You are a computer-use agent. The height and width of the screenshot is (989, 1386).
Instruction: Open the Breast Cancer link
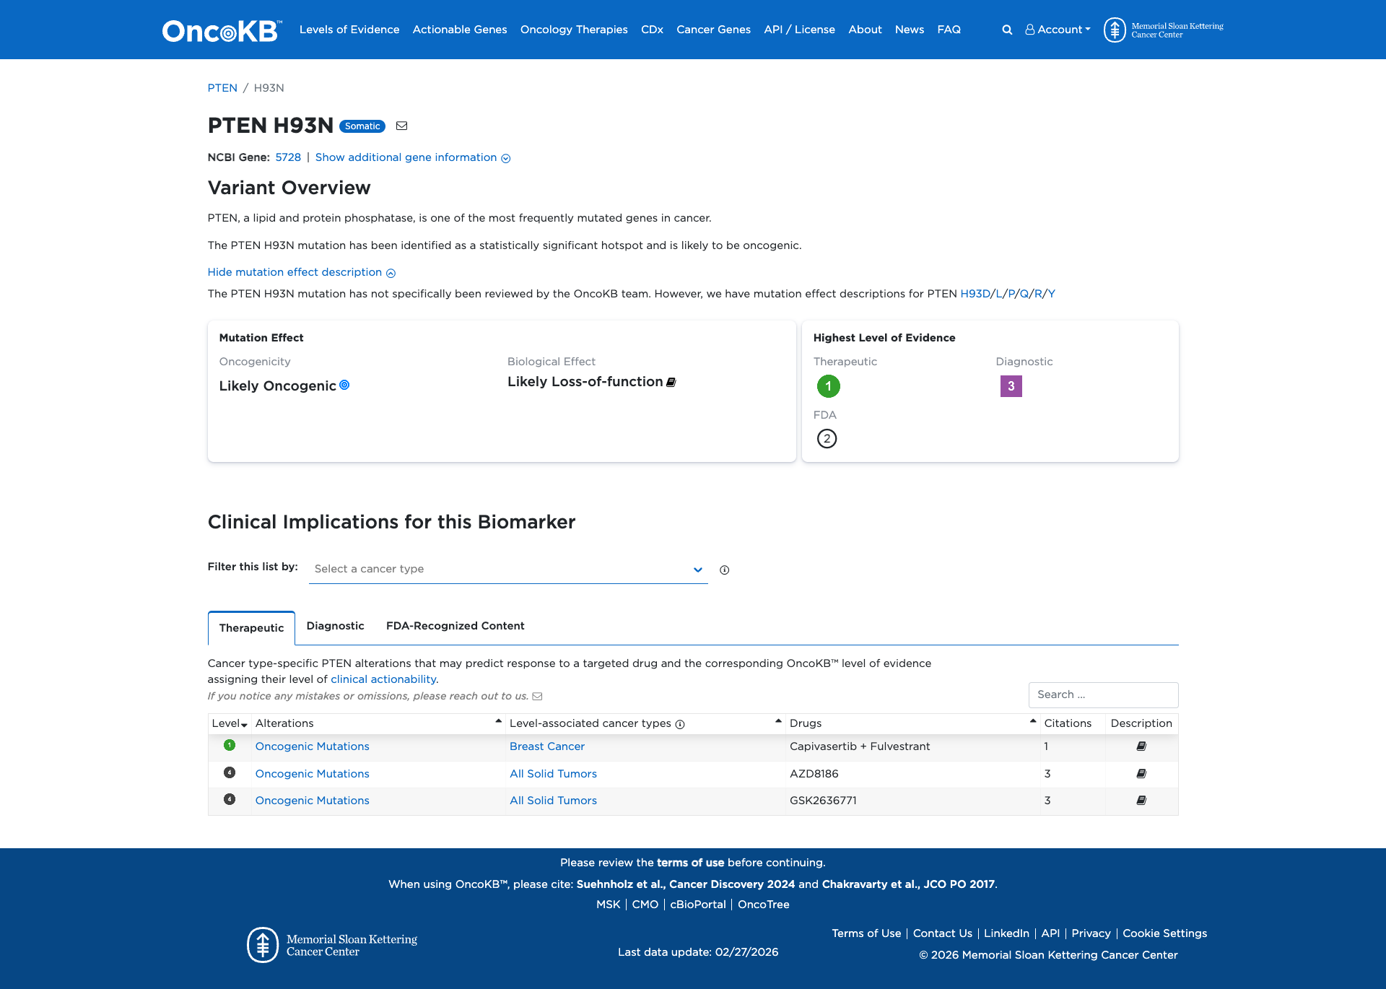(546, 746)
